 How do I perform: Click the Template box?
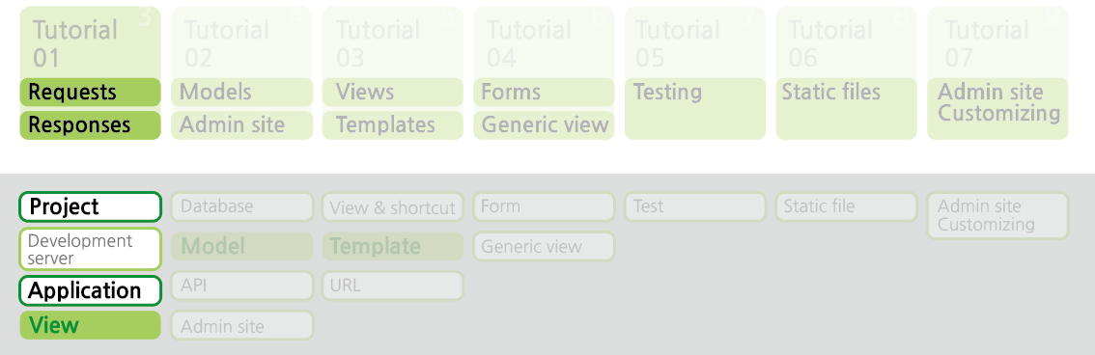point(393,246)
